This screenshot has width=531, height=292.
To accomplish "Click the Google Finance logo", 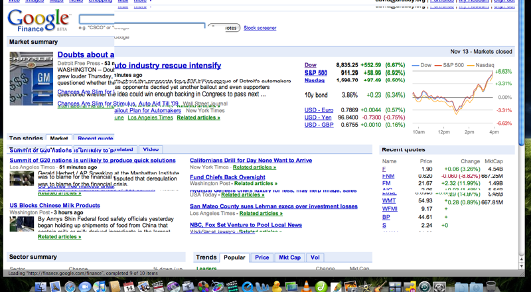I will [38, 21].
